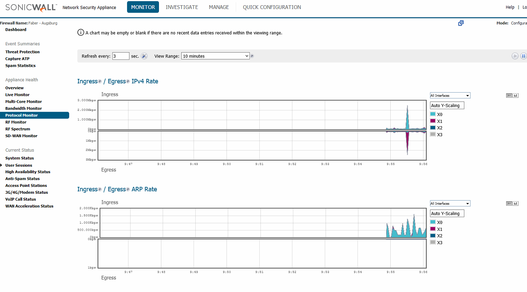Viewport: 527px width, 292px height.
Task: Open Access Point Stations page
Action: point(26,186)
